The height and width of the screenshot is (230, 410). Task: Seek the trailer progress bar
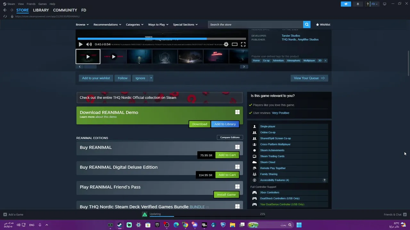pyautogui.click(x=162, y=39)
